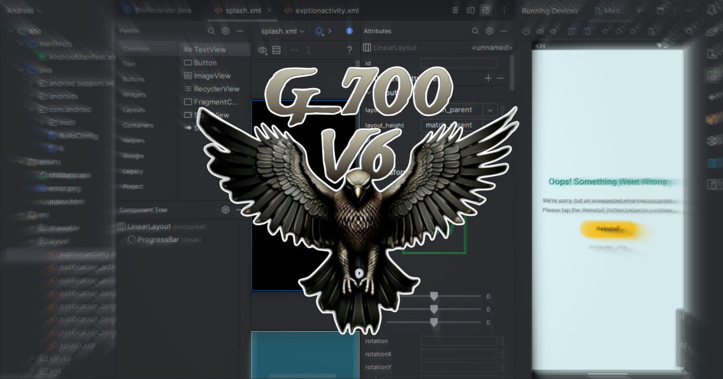This screenshot has height=379, width=723.
Task: Select the Layouts palette category
Action: tap(134, 110)
